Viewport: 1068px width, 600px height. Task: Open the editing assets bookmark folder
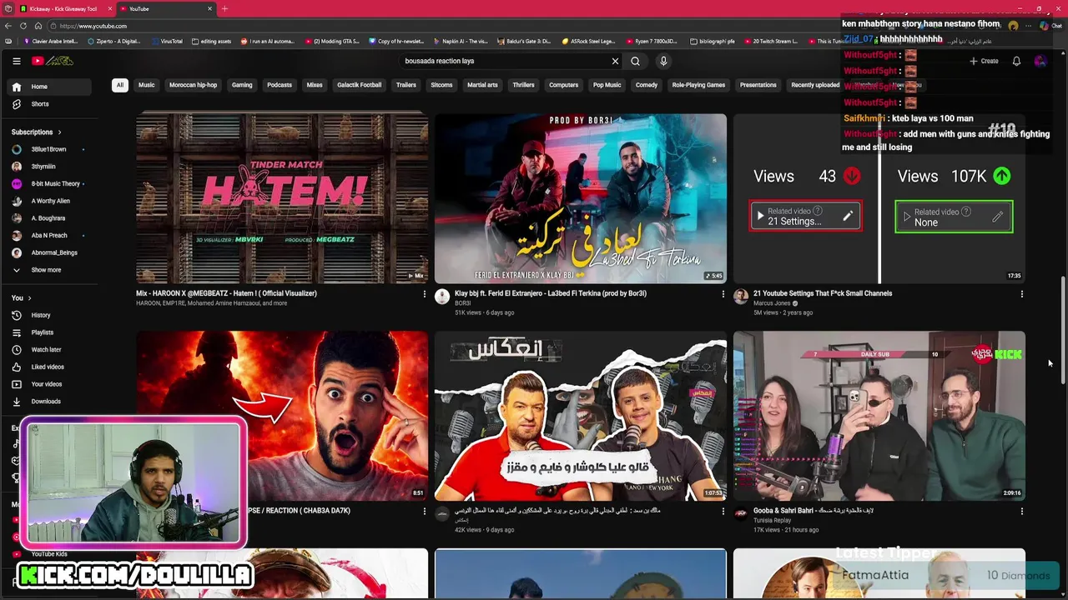point(211,41)
